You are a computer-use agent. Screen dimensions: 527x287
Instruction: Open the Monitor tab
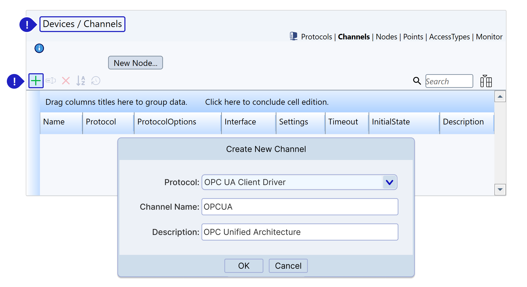point(489,37)
